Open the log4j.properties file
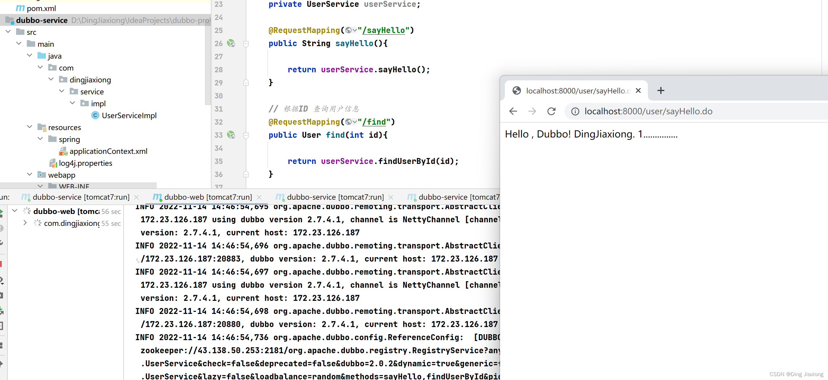 [x=85, y=163]
